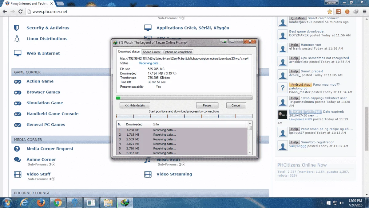Click the Security & Antivirus shield icon
The width and height of the screenshot is (369, 208).
(x=17, y=28)
